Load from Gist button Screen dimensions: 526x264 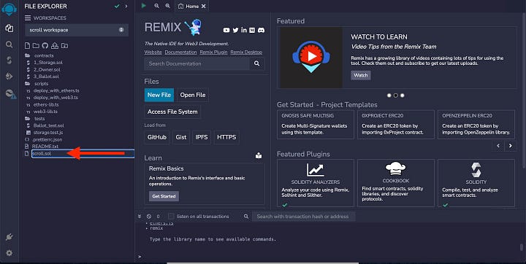181,137
